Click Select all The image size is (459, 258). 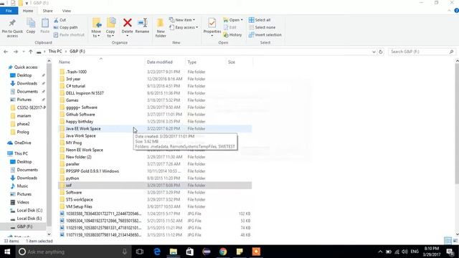click(x=260, y=20)
